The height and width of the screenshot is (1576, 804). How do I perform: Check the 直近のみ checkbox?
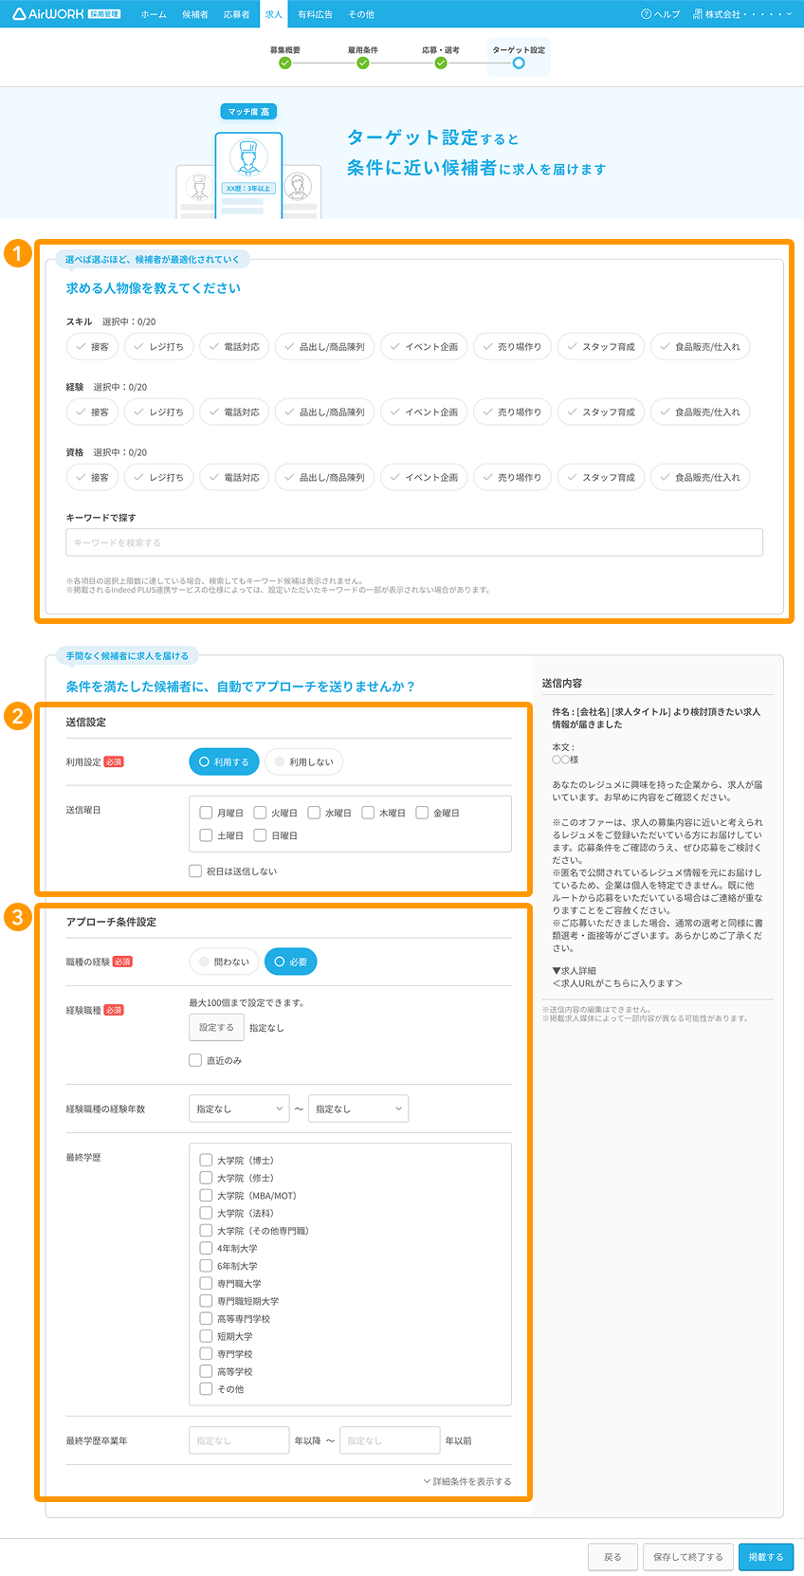click(x=195, y=1060)
